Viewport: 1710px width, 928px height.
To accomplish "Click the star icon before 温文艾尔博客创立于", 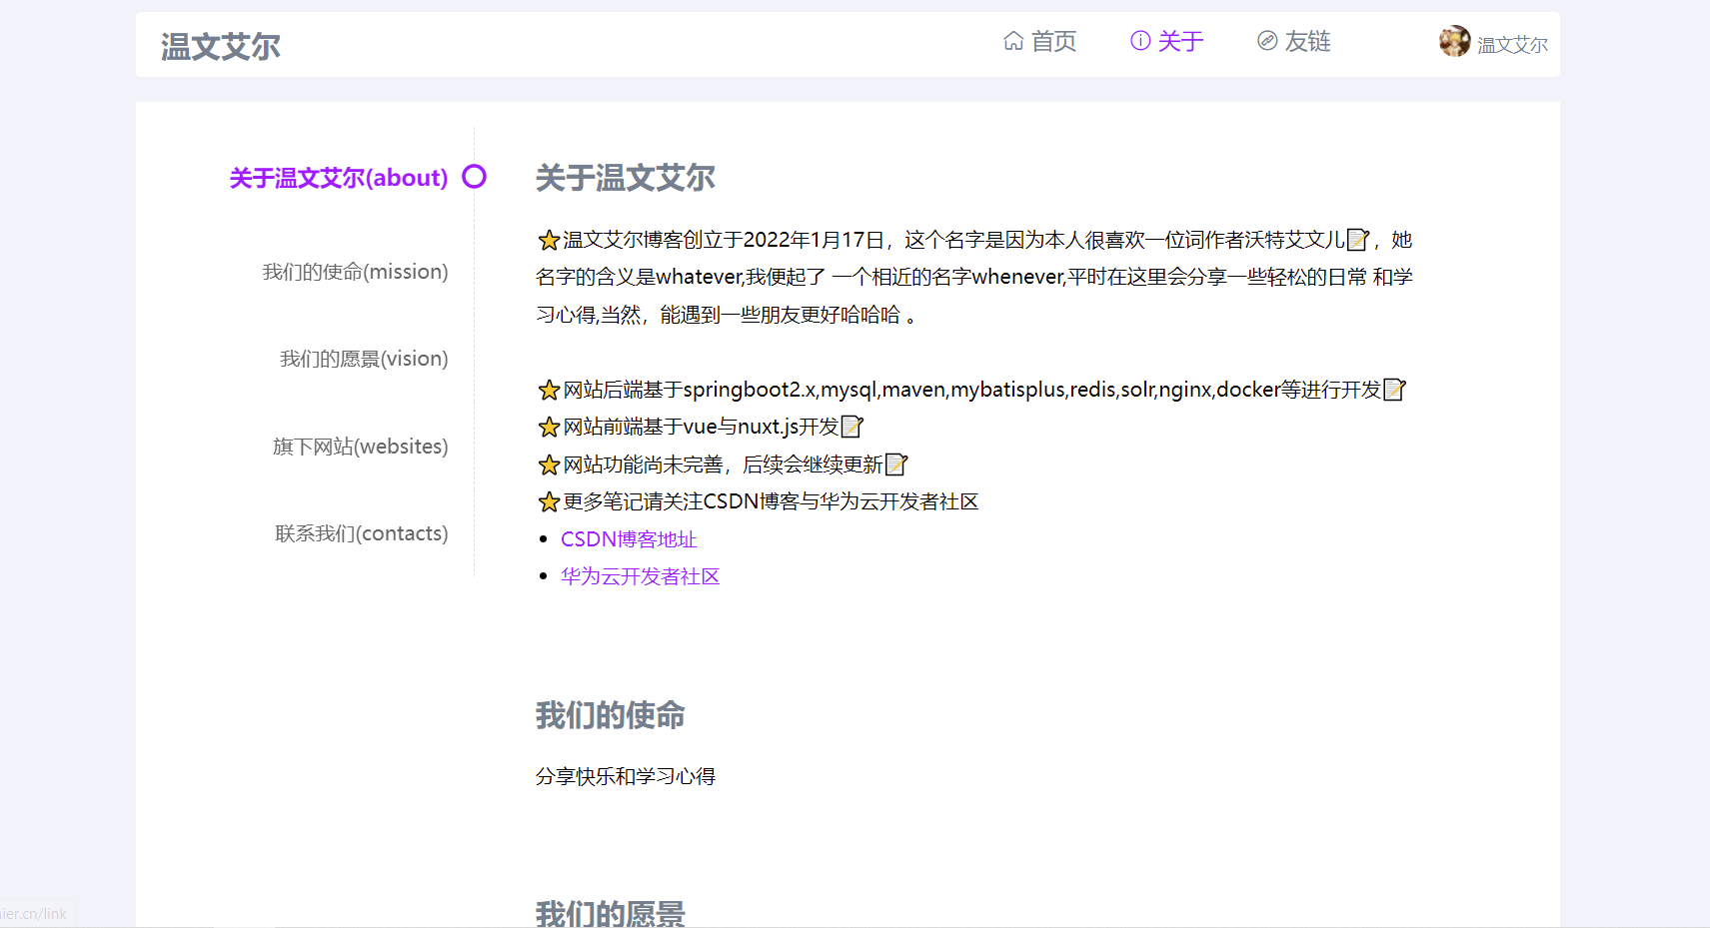I will (x=549, y=240).
